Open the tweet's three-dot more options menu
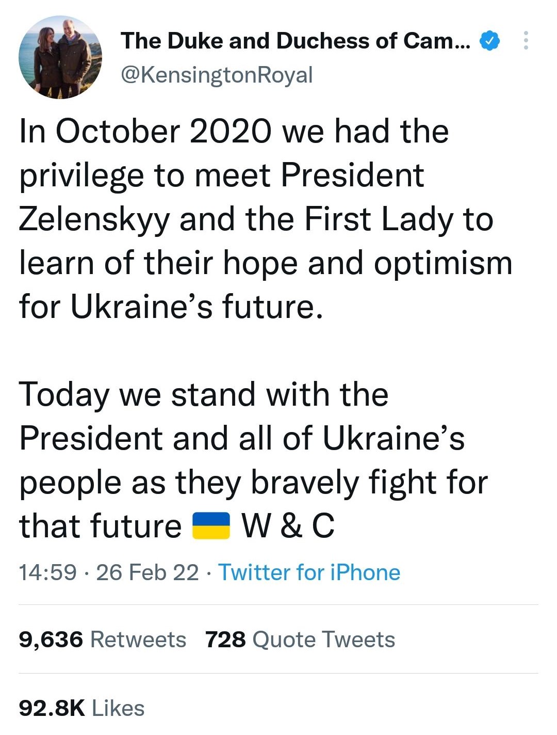 [526, 40]
